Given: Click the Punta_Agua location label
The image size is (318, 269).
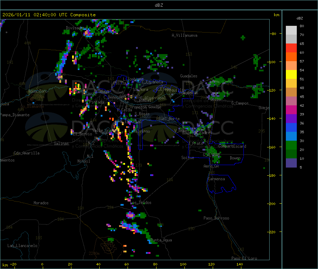Looking at the screenshot, I should 161,240.
